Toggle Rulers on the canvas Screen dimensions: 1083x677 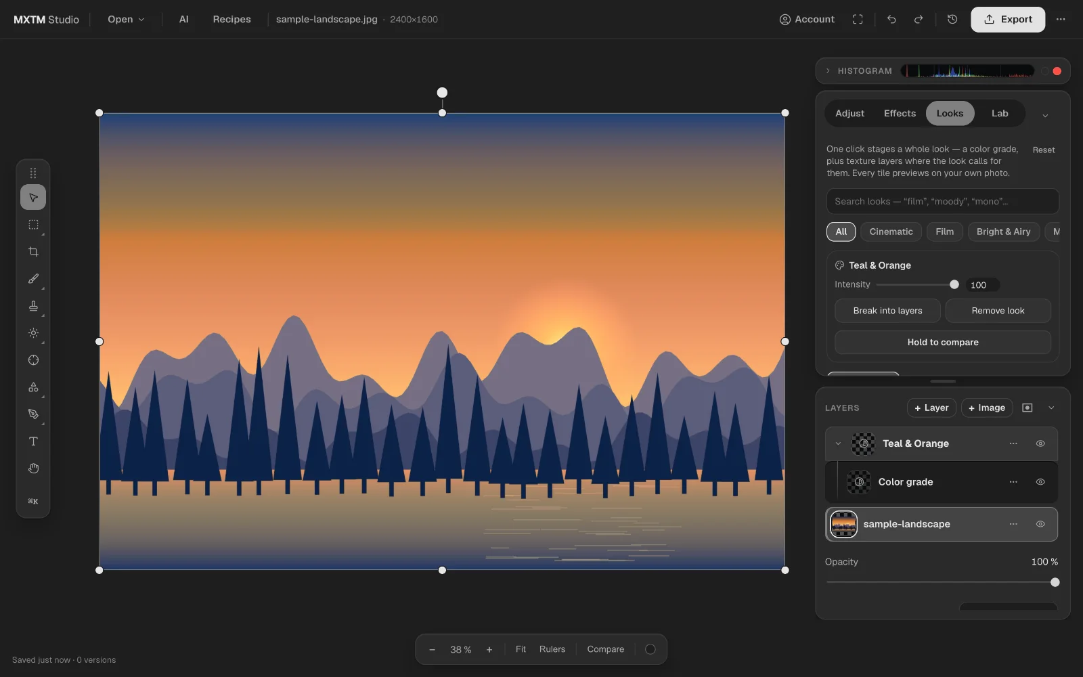click(552, 649)
